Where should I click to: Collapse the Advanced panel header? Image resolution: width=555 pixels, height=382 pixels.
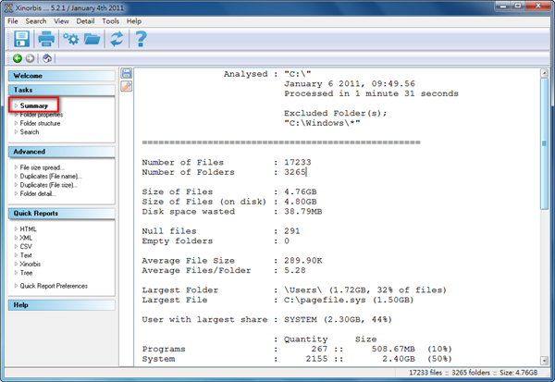61,152
